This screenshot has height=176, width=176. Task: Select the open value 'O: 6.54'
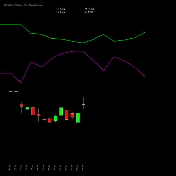[61, 12]
